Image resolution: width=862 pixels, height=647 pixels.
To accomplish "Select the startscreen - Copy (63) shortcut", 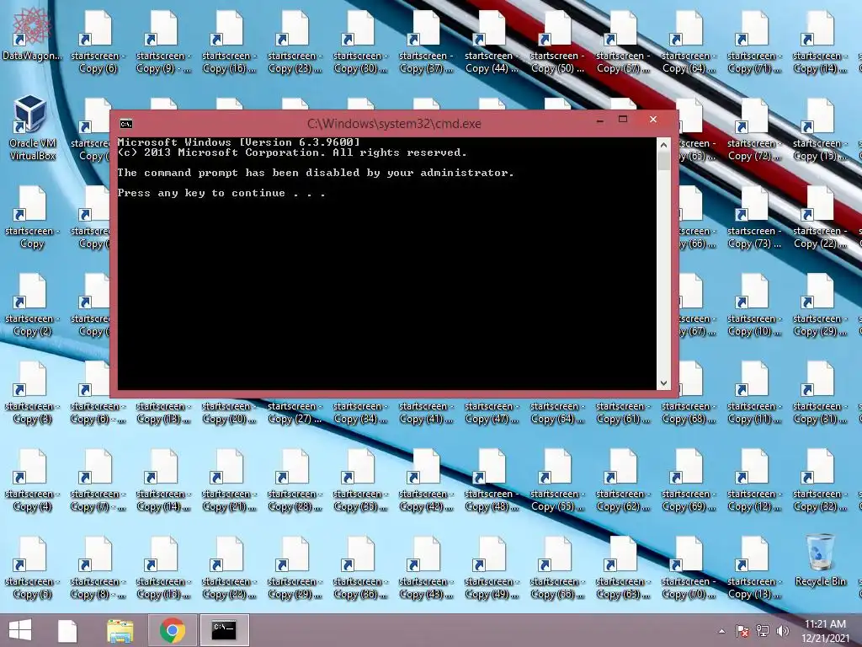I will coord(623,567).
